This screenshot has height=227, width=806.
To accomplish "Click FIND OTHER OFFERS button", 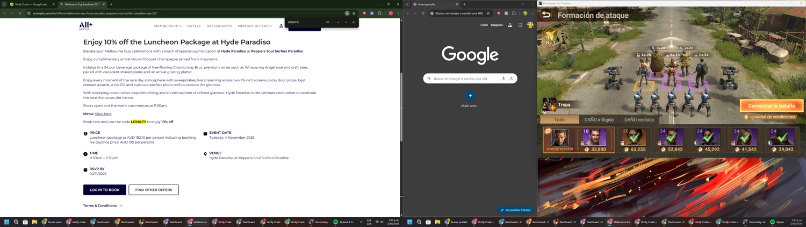I will click(x=154, y=190).
